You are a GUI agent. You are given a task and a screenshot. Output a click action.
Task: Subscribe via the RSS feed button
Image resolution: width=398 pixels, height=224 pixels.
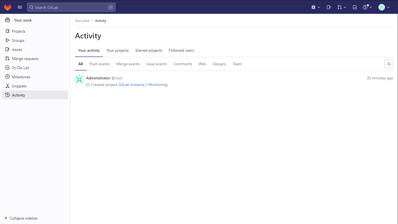pyautogui.click(x=389, y=64)
